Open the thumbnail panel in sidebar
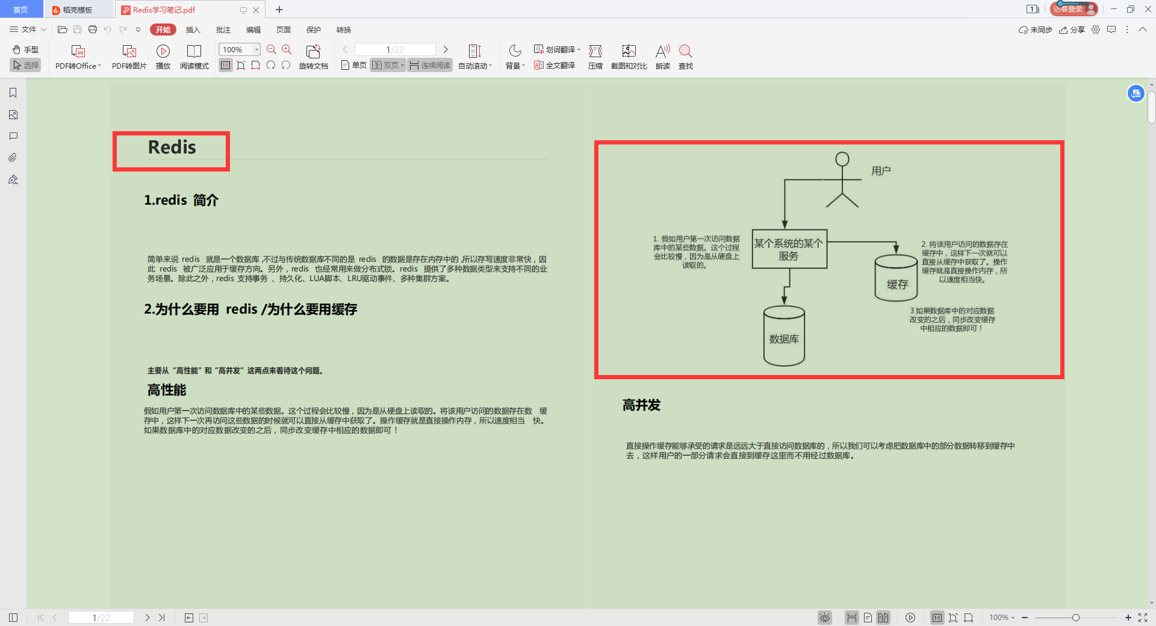1156x626 pixels. (x=13, y=114)
